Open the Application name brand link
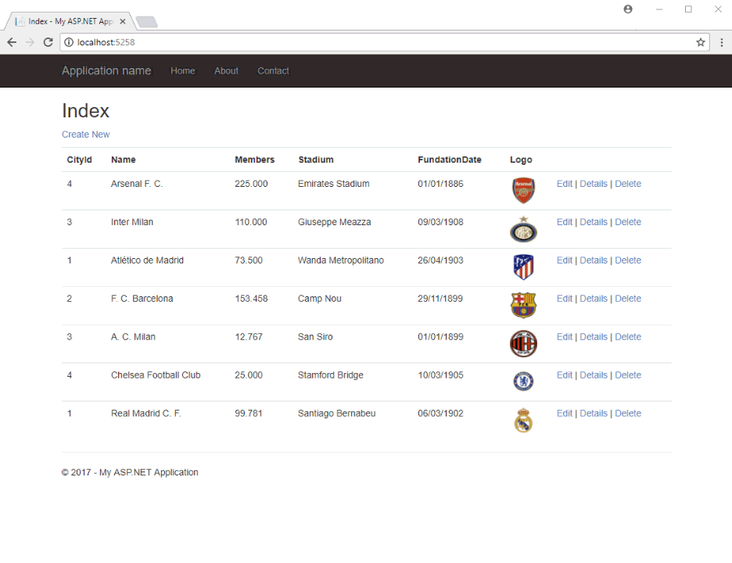 [x=106, y=70]
